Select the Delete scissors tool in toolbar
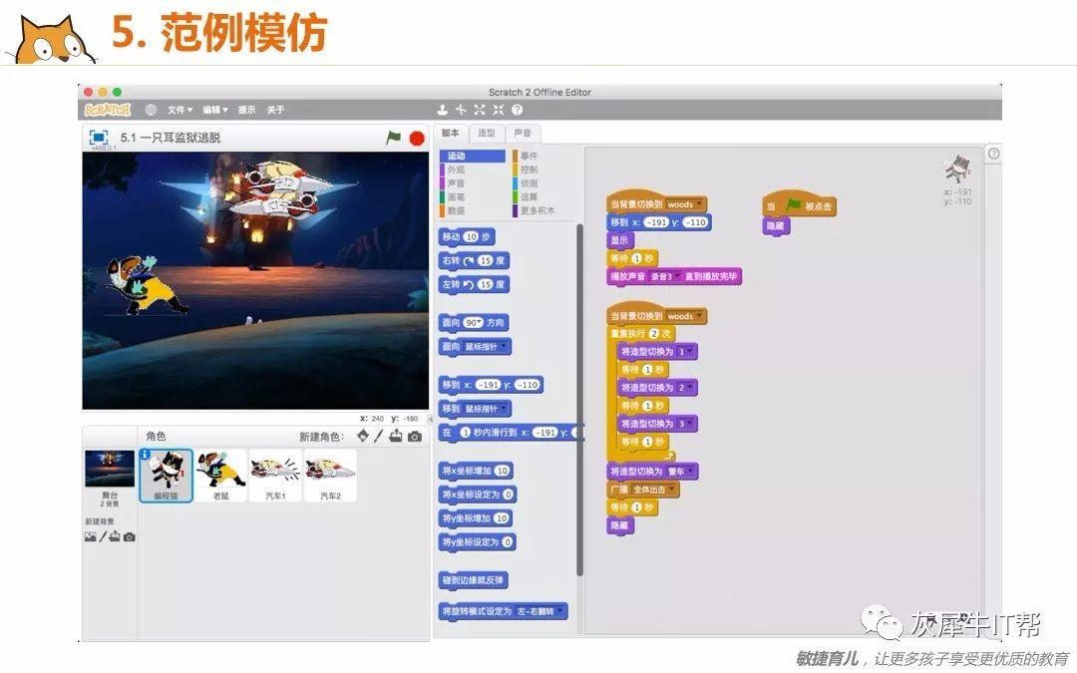The height and width of the screenshot is (673, 1077). (x=461, y=110)
